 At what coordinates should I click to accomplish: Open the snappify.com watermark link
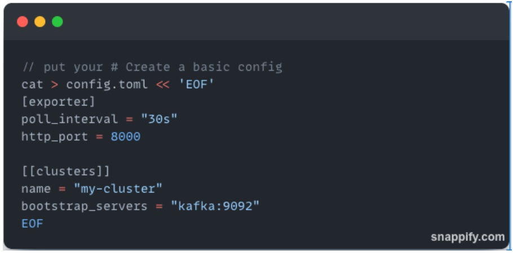(467, 237)
